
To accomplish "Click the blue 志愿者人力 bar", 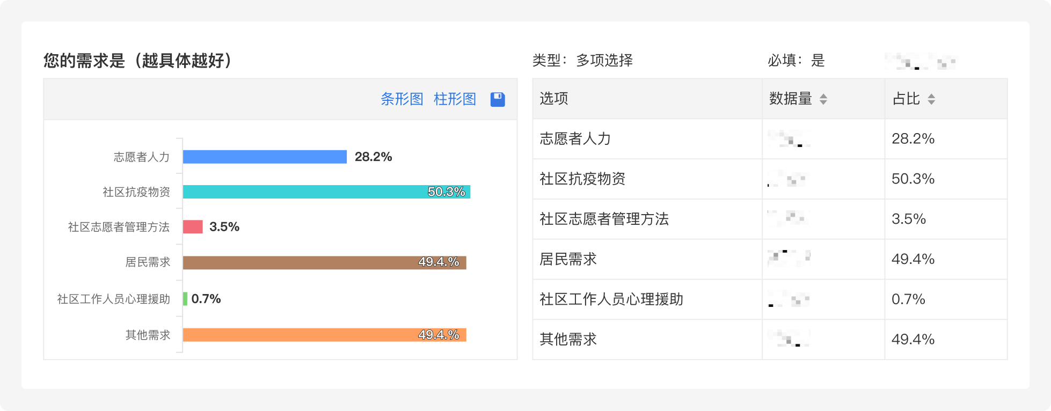I will (x=265, y=157).
